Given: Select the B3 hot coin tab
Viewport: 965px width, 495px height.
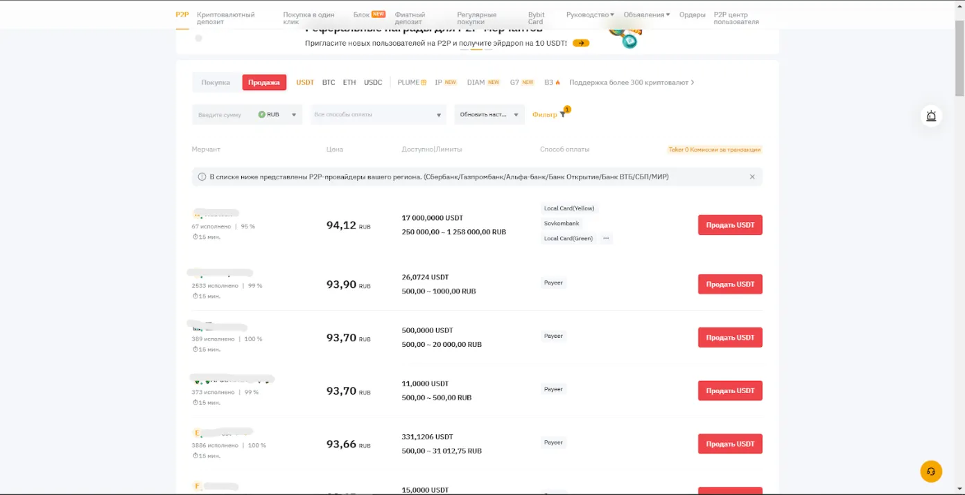Looking at the screenshot, I should click(x=552, y=82).
